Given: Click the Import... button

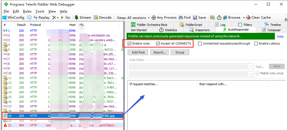Looking at the screenshot, I should pyautogui.click(x=160, y=52).
